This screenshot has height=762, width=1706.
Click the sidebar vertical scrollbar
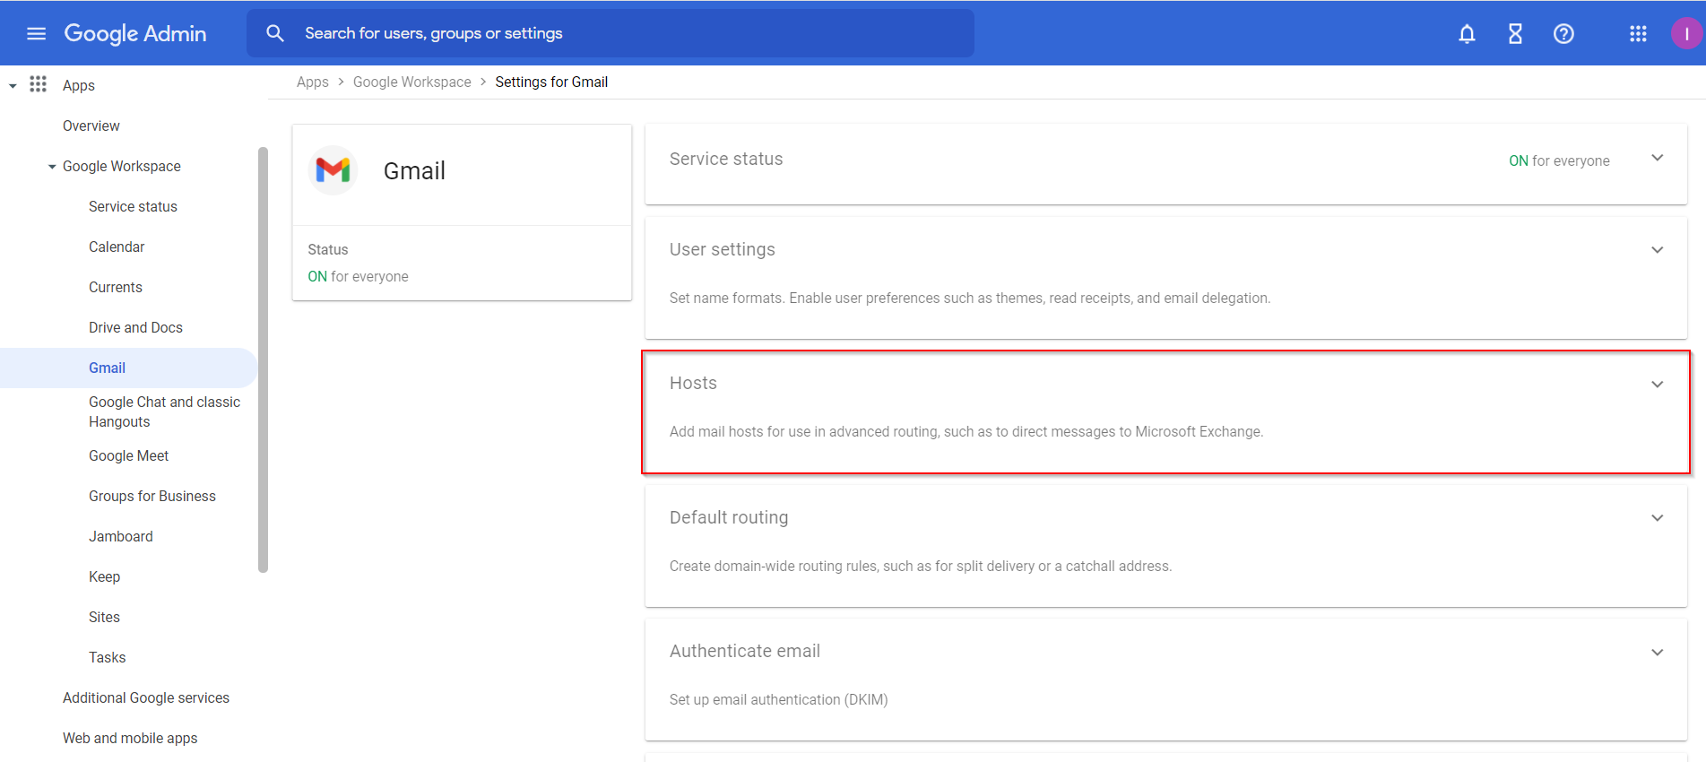point(263,359)
